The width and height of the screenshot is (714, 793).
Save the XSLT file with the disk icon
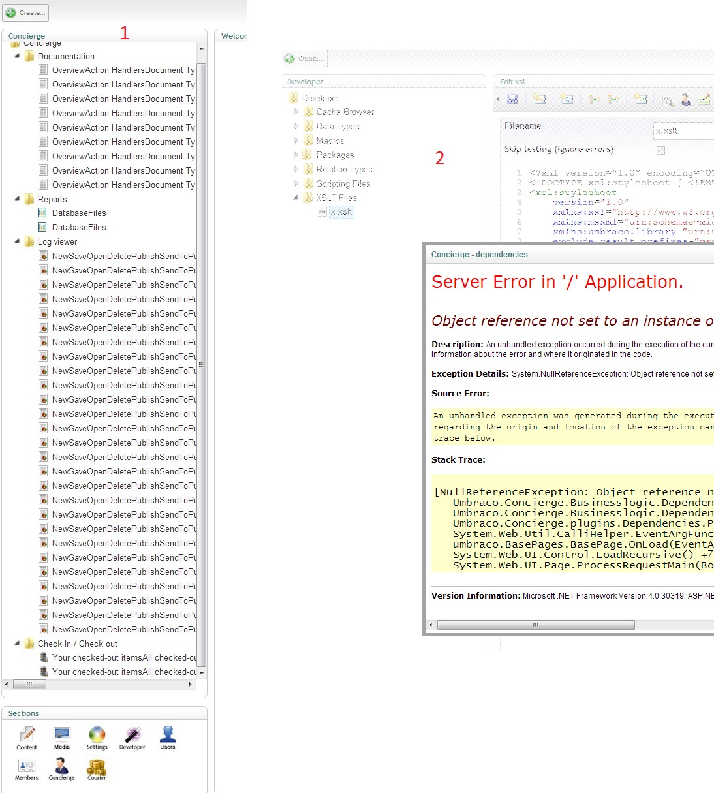click(x=512, y=99)
